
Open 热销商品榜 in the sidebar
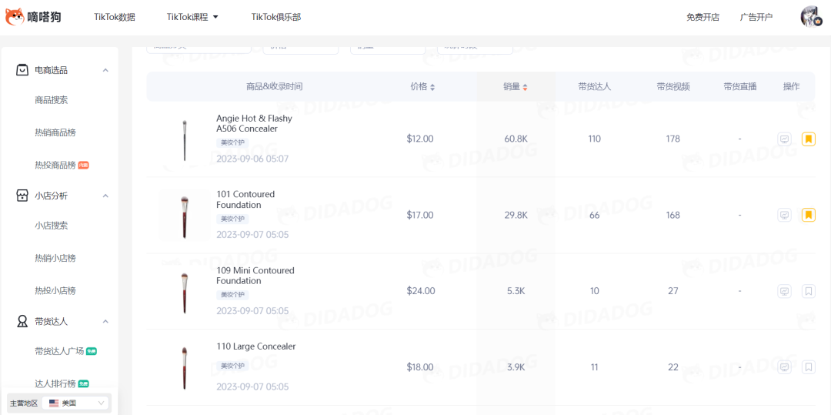click(x=55, y=132)
